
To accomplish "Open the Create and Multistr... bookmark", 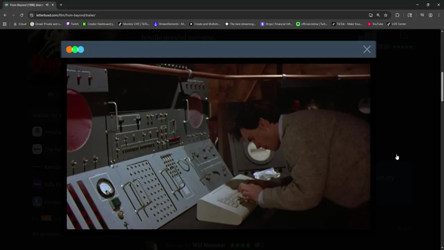I will pyautogui.click(x=205, y=24).
